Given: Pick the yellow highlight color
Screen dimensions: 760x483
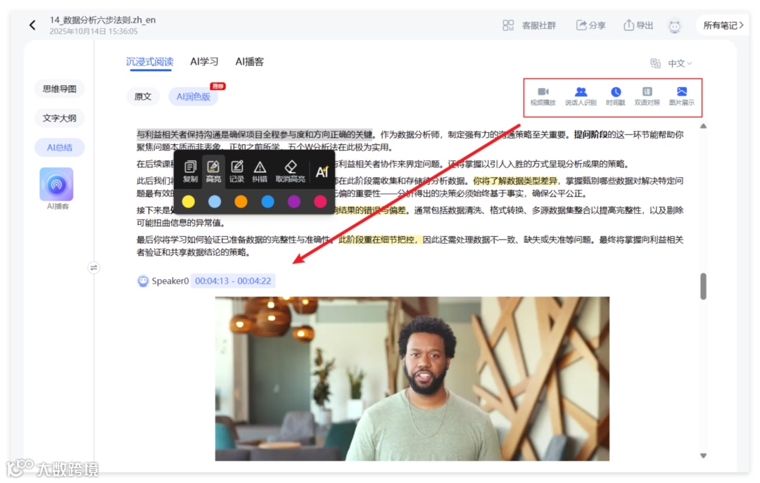Looking at the screenshot, I should point(189,202).
